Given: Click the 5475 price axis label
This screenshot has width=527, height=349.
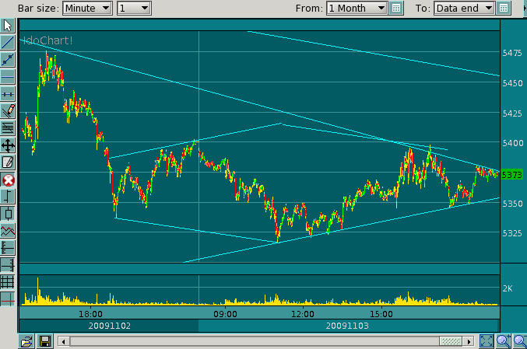Looking at the screenshot, I should [x=512, y=53].
